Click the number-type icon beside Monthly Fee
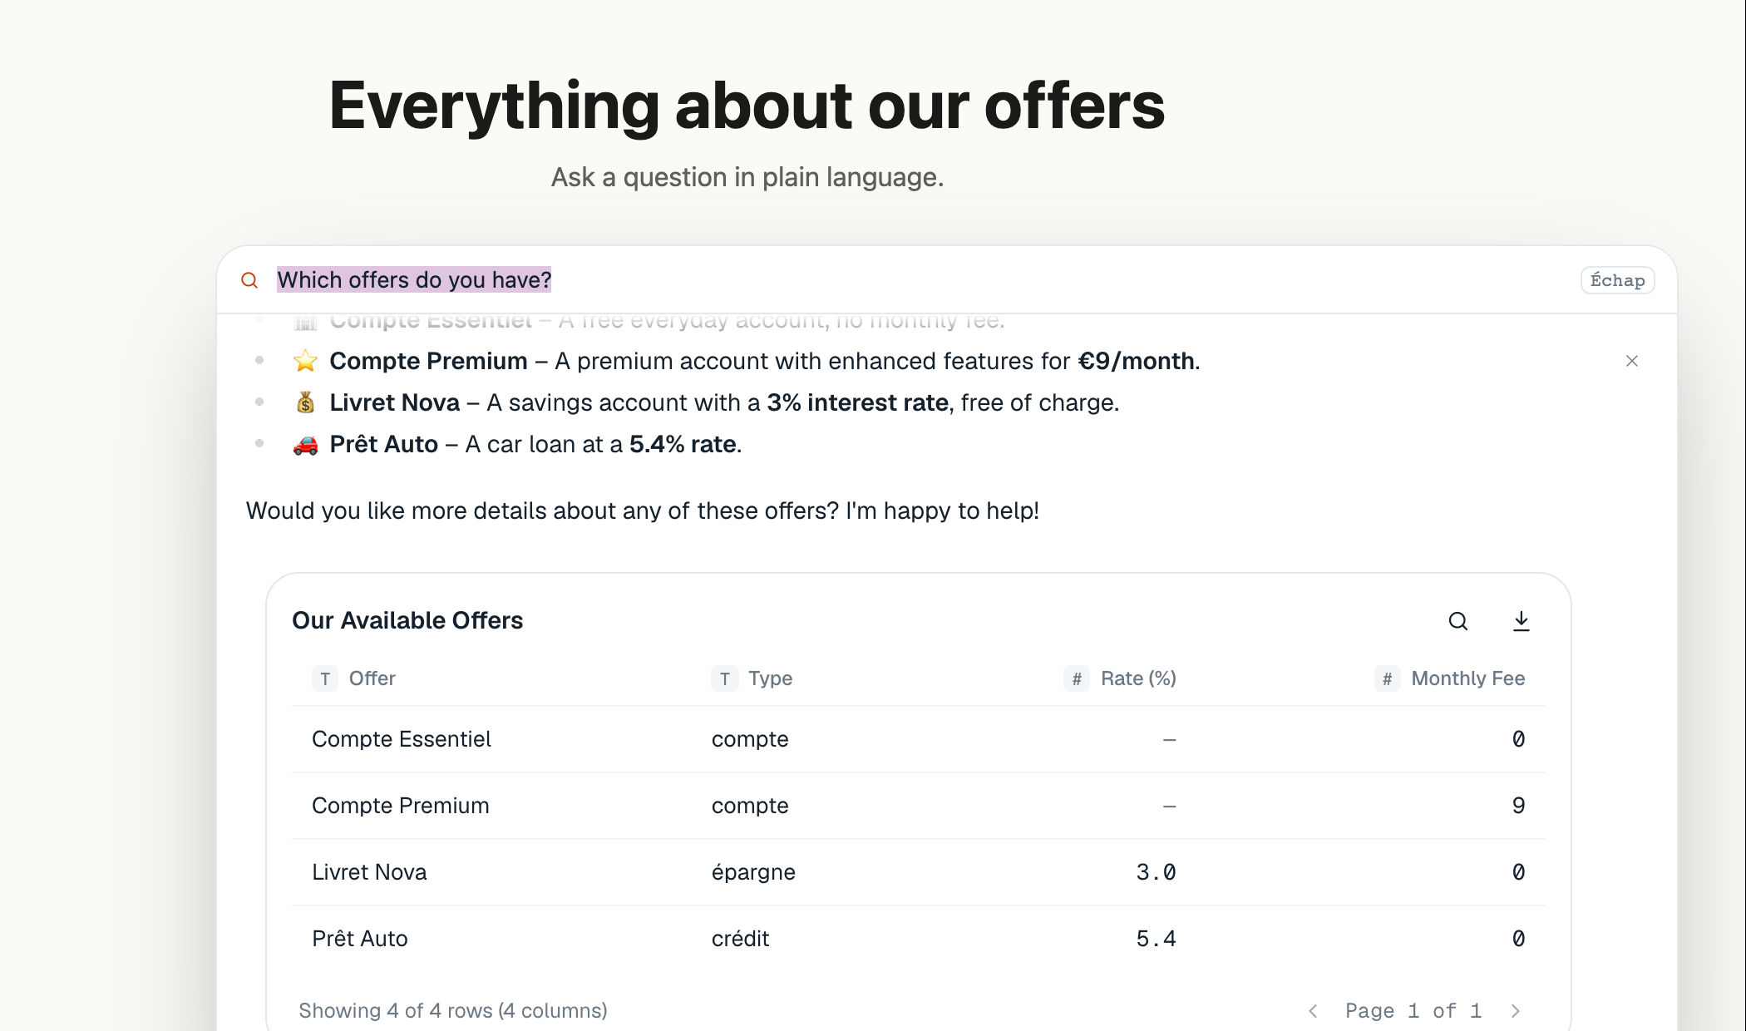 (1387, 678)
